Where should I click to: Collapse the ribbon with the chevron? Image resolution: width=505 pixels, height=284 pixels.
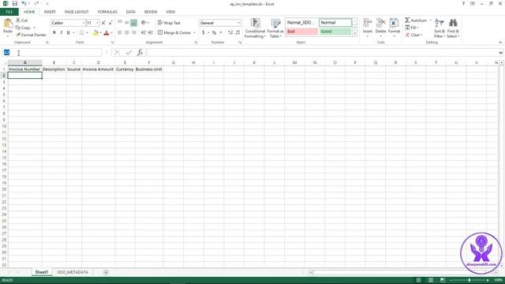pyautogui.click(x=500, y=43)
